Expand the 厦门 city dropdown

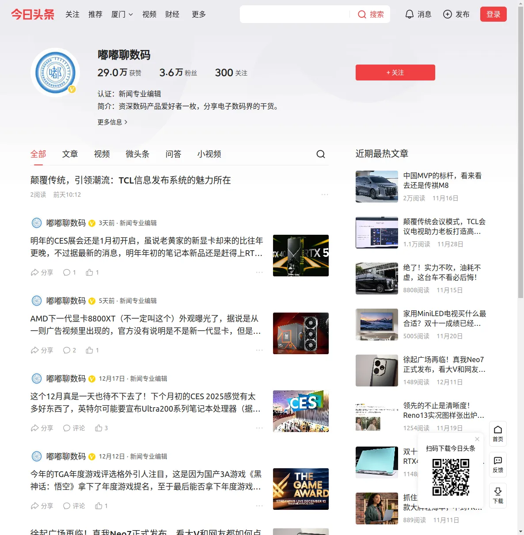[x=122, y=14]
